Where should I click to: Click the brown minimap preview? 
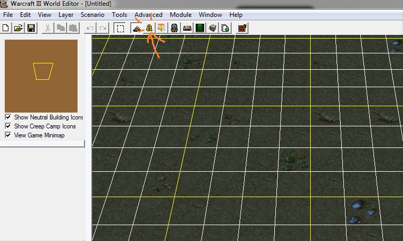pos(41,76)
